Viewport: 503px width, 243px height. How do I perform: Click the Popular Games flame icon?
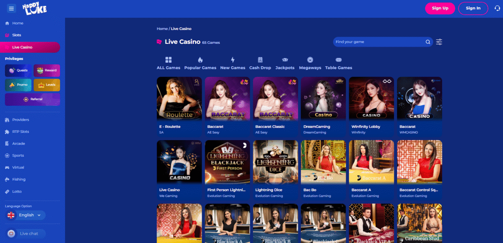(200, 60)
